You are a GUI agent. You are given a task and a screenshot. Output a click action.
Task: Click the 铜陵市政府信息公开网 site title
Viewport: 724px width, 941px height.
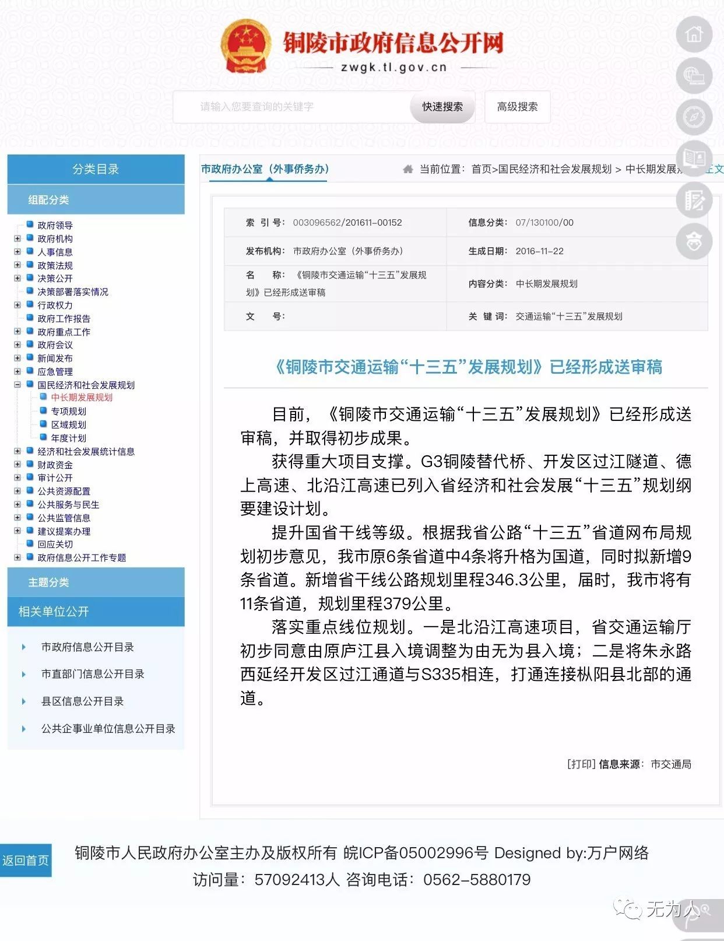(x=393, y=43)
